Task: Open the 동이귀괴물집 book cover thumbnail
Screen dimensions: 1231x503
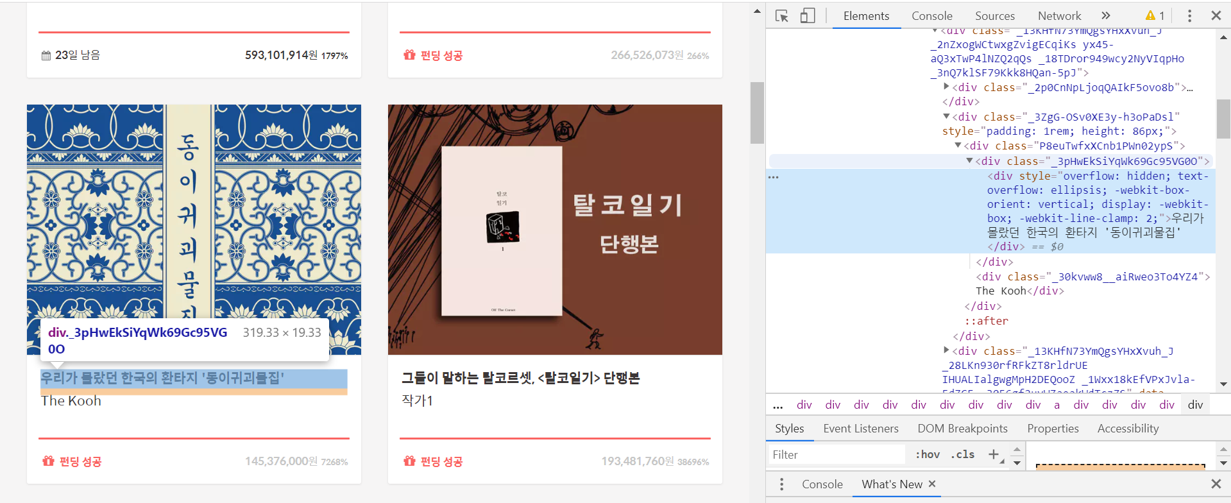Action: point(194,230)
